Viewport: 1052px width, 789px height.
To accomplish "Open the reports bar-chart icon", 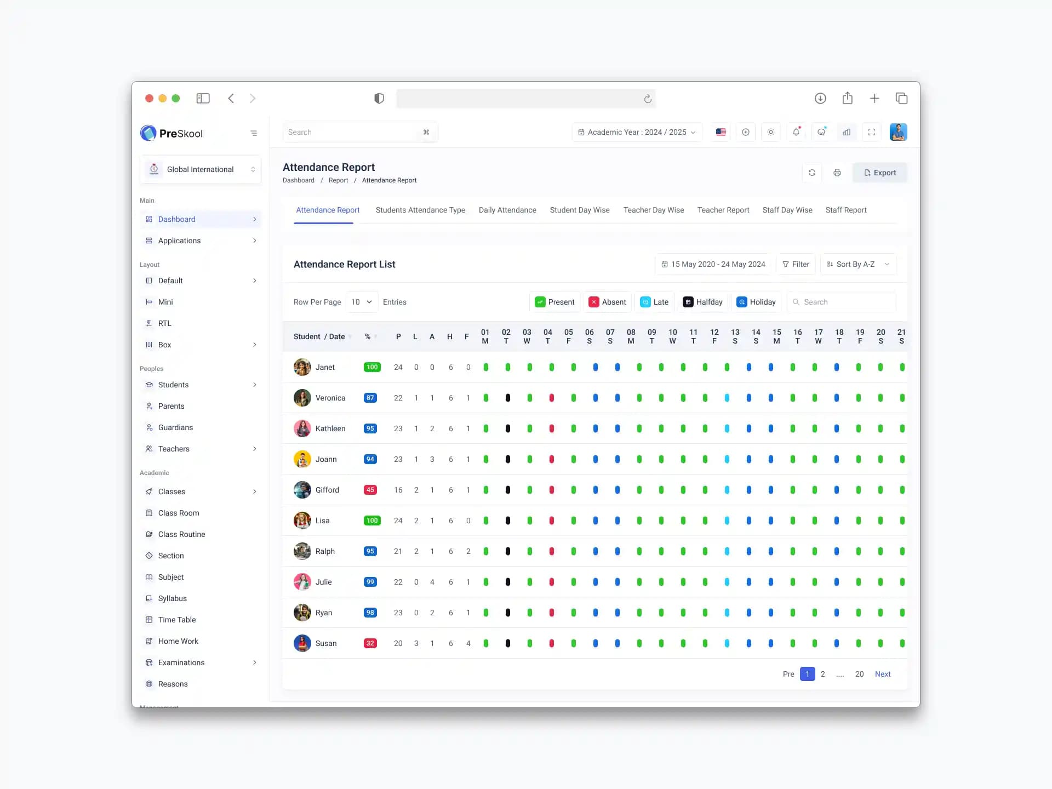I will [x=847, y=132].
